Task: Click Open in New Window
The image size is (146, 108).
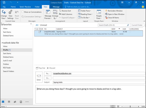Action: (x=115, y=14)
